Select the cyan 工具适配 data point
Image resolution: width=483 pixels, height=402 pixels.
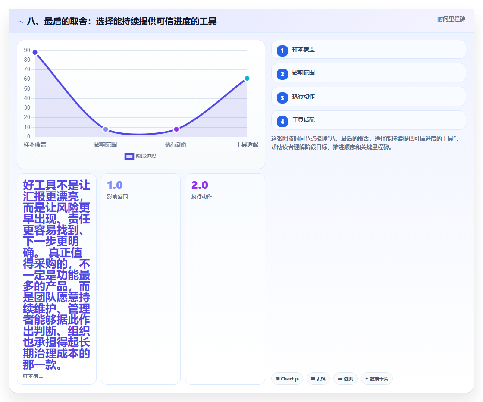(247, 78)
